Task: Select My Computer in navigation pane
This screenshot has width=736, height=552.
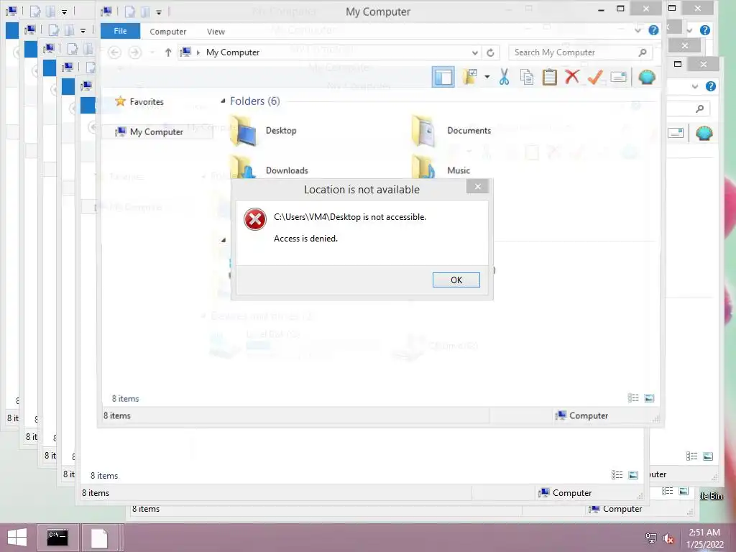Action: pyautogui.click(x=156, y=132)
